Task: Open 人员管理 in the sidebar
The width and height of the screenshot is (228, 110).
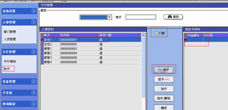Action: point(10,39)
